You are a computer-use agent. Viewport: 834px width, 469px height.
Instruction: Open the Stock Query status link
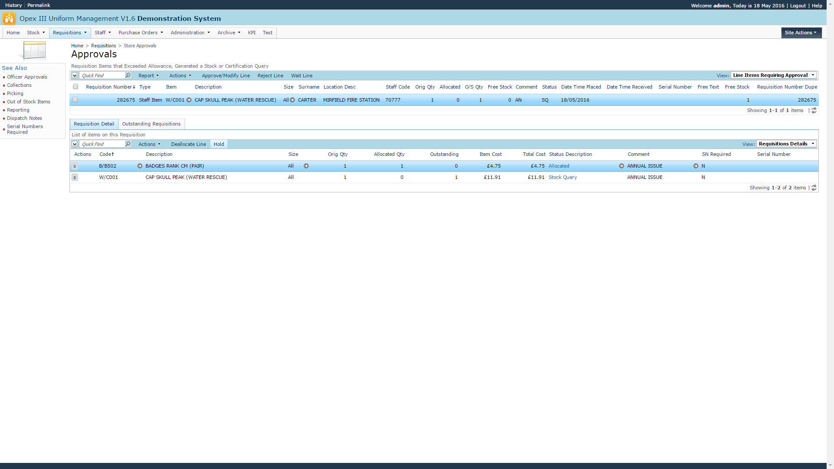[563, 177]
